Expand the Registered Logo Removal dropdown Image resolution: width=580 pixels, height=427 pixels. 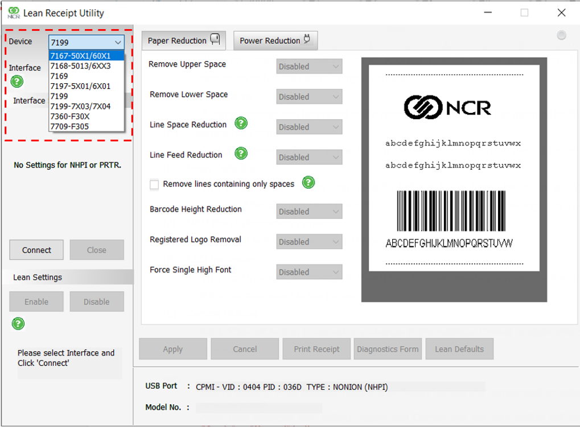coord(309,242)
